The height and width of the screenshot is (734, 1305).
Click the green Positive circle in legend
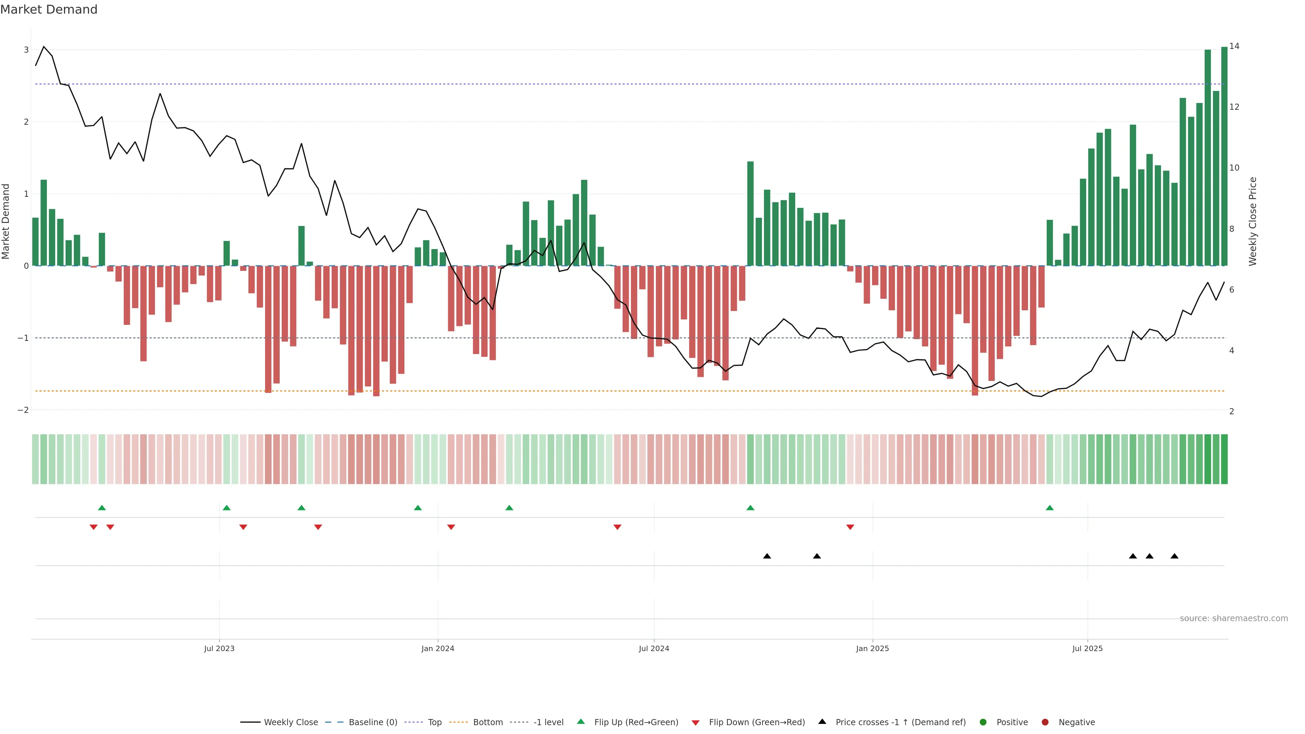point(983,722)
